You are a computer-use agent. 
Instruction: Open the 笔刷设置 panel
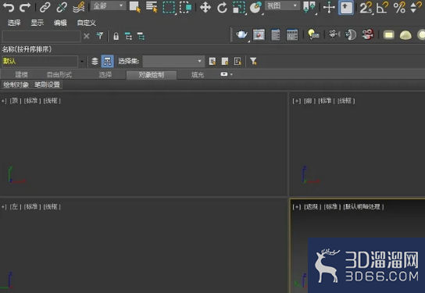47,84
